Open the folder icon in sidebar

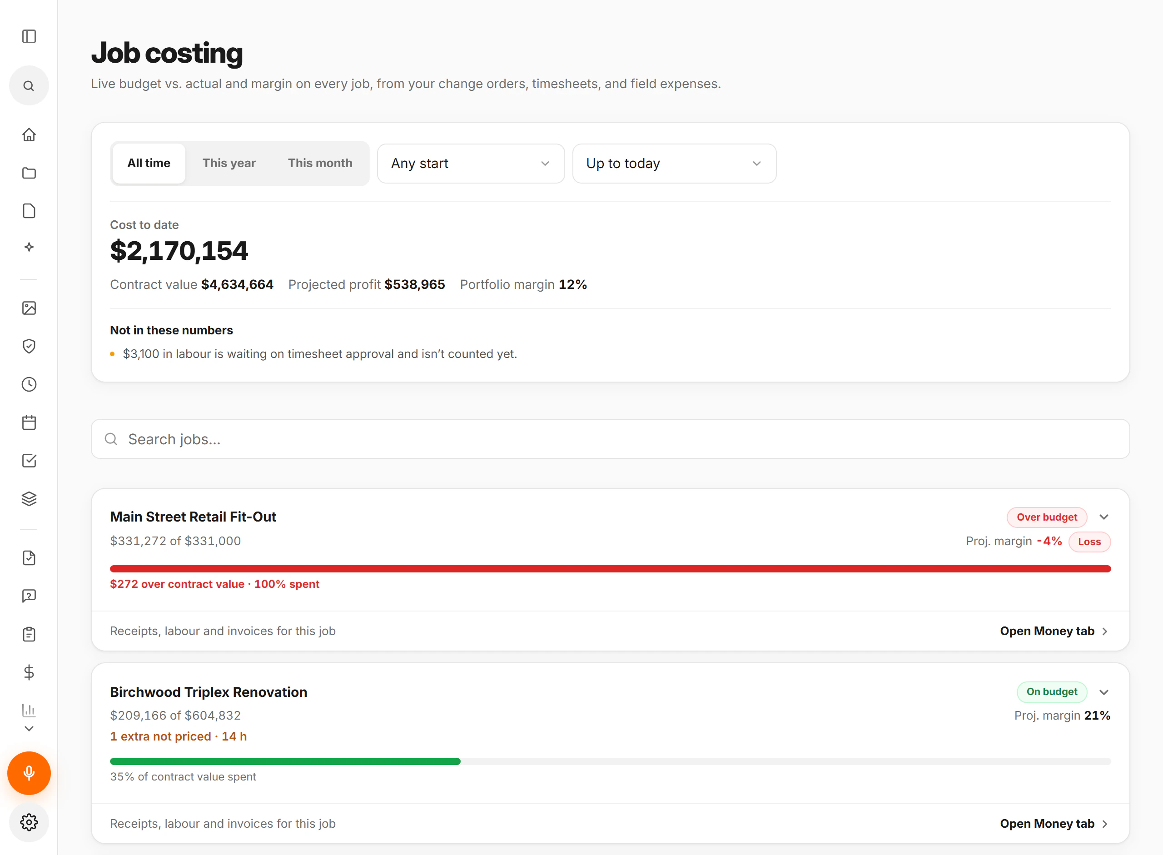pos(29,173)
